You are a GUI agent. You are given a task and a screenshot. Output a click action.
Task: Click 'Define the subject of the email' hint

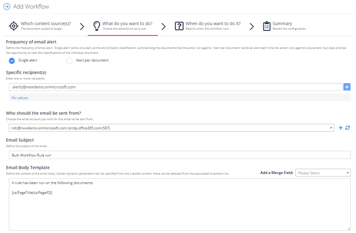27,146
